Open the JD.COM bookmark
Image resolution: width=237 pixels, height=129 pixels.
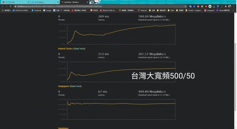(108, 11)
